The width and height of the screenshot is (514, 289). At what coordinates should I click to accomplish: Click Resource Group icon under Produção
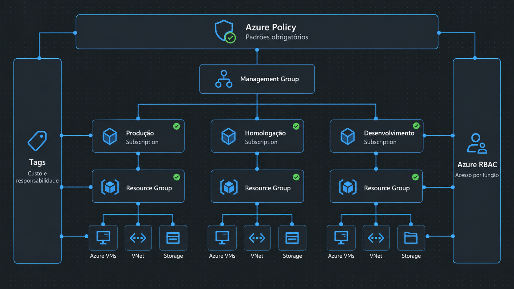110,187
